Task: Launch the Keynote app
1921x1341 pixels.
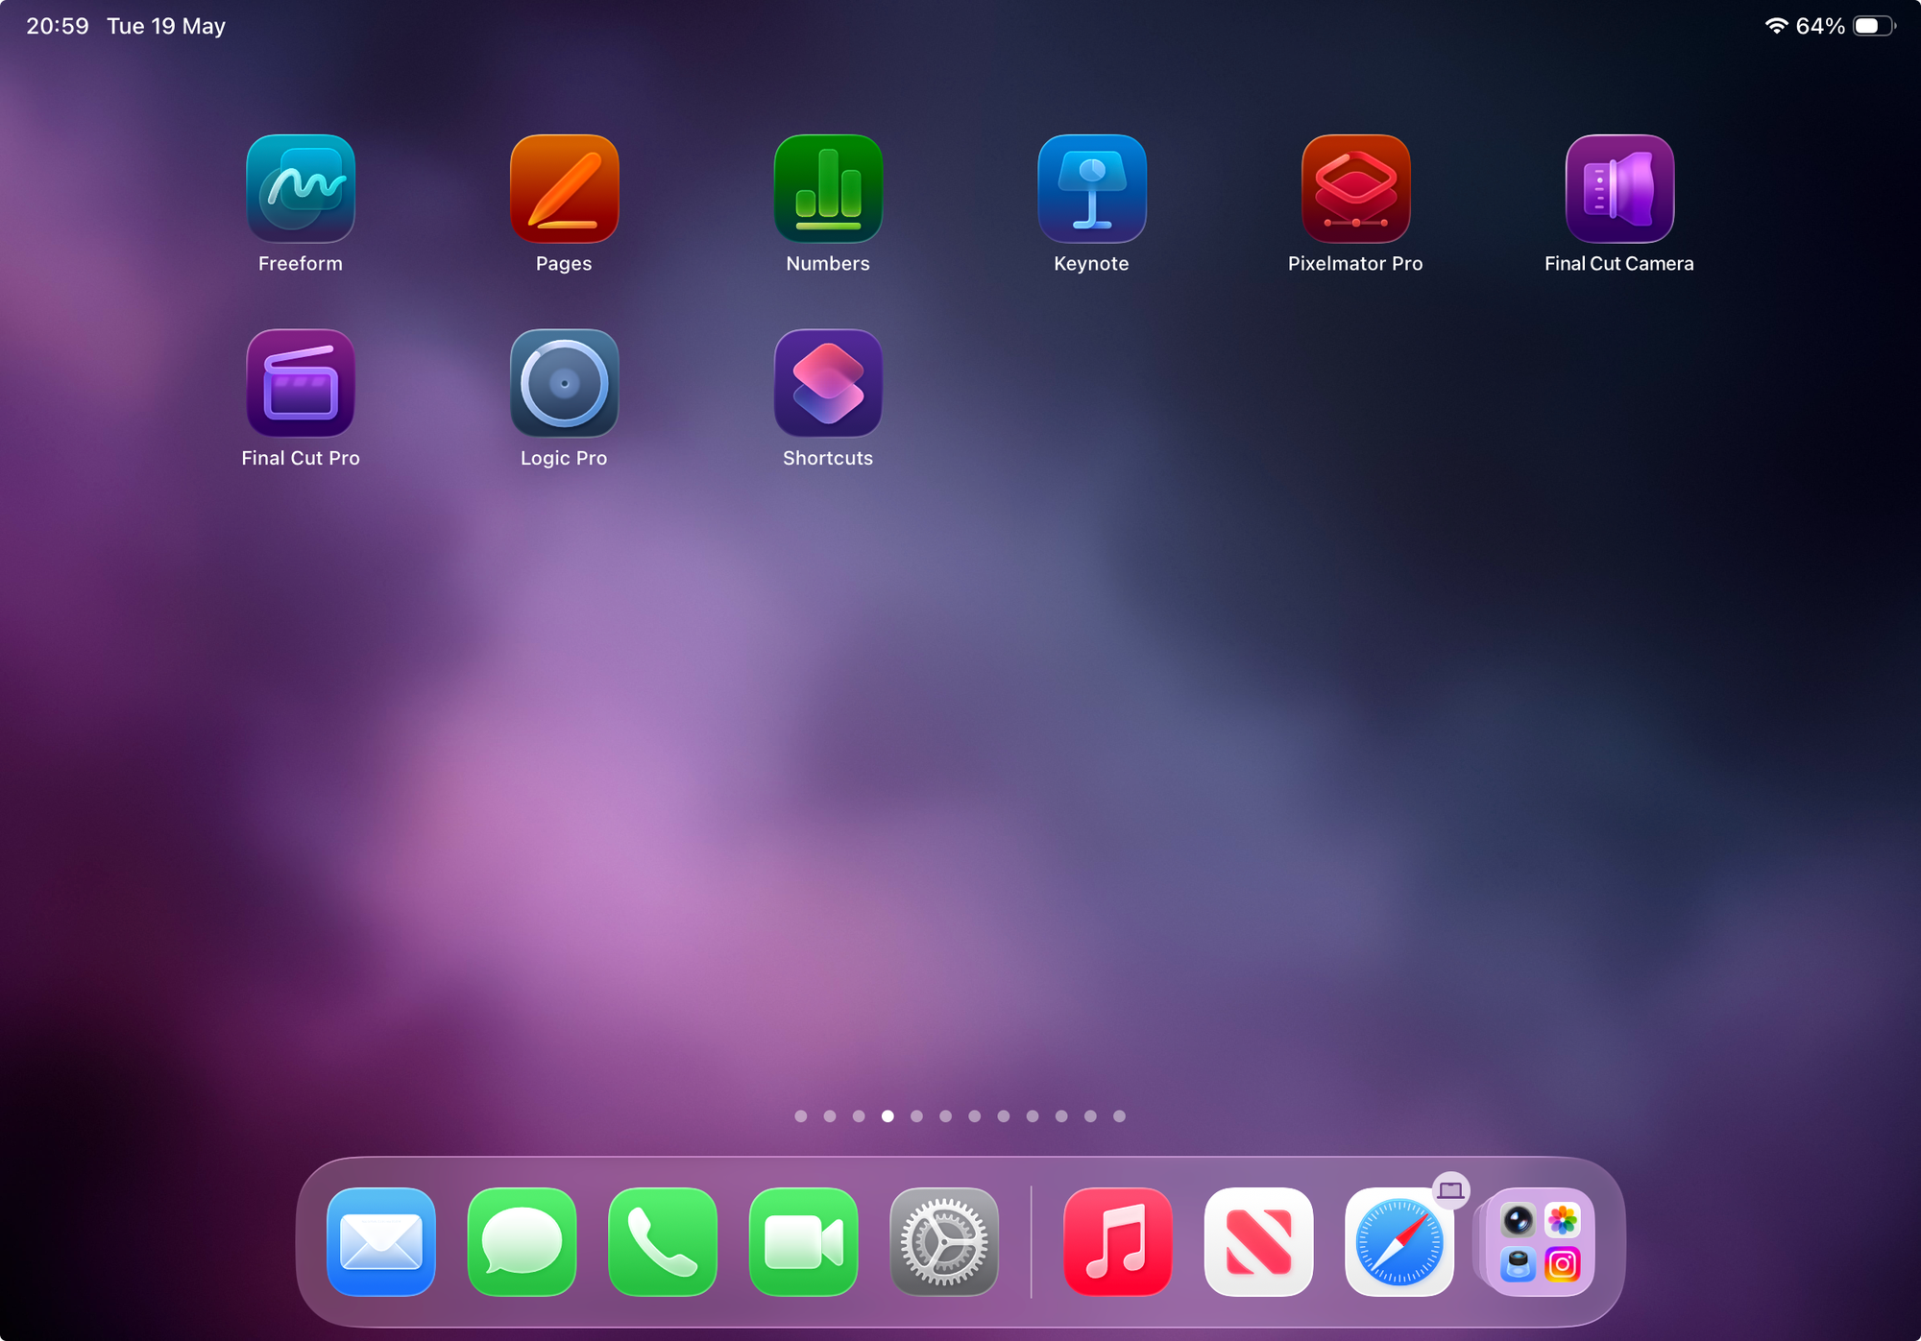Action: (1092, 188)
